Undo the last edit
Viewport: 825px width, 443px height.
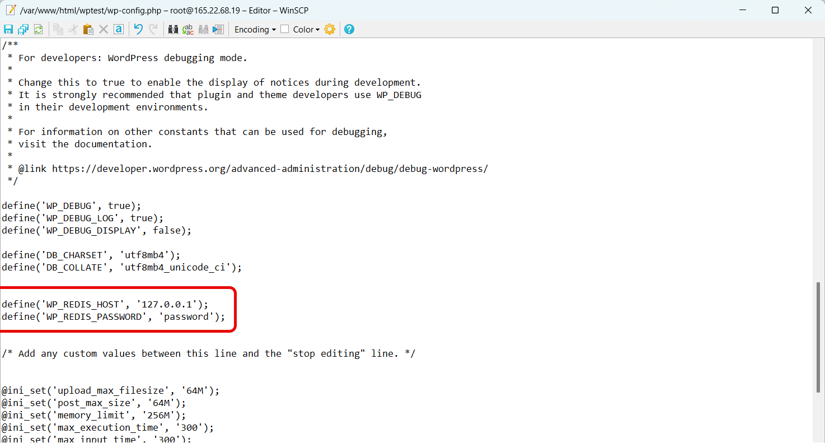point(138,30)
